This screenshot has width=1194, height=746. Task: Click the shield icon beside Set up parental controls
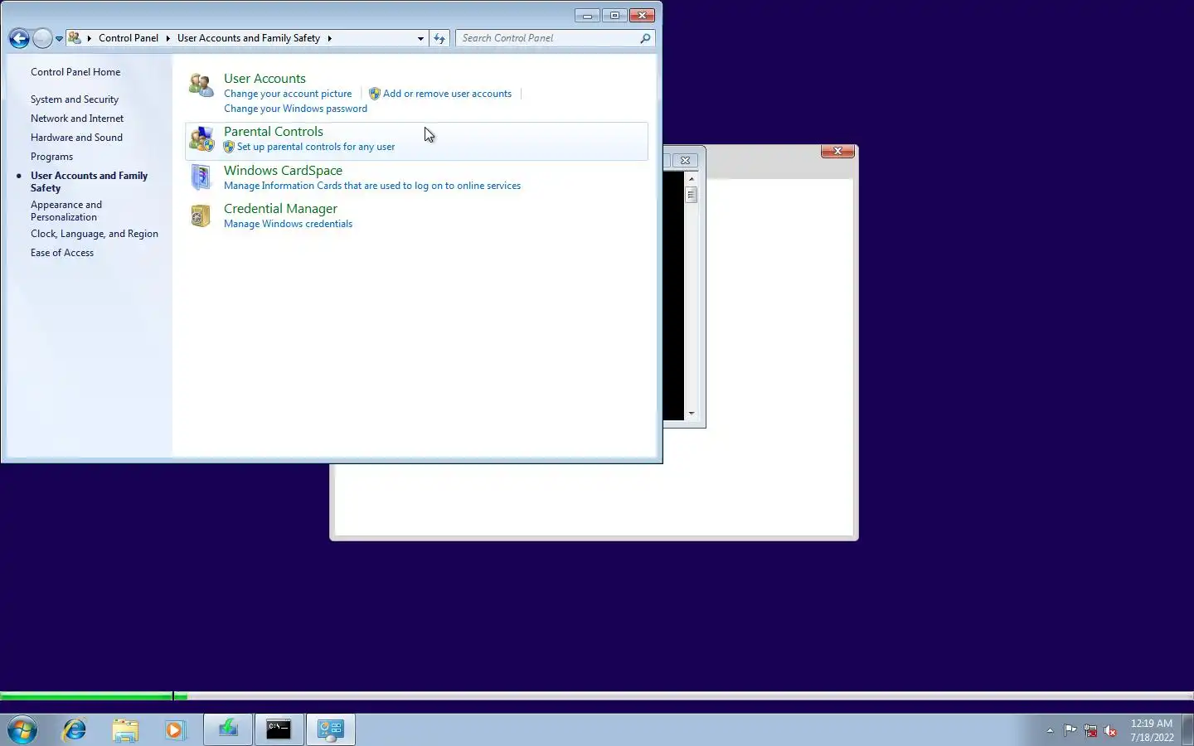point(229,147)
